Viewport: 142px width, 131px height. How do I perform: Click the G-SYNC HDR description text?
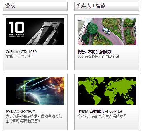[34, 118]
